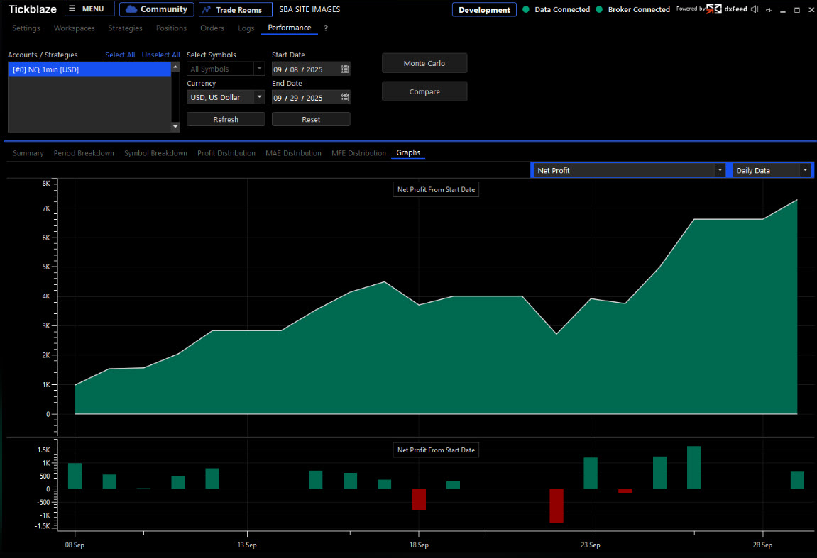Open the Profit Distribution tab
The image size is (817, 558).
226,153
